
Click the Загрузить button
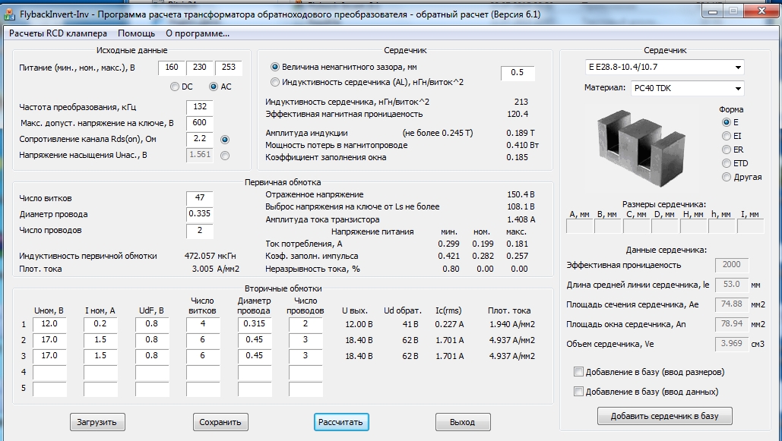click(x=97, y=422)
